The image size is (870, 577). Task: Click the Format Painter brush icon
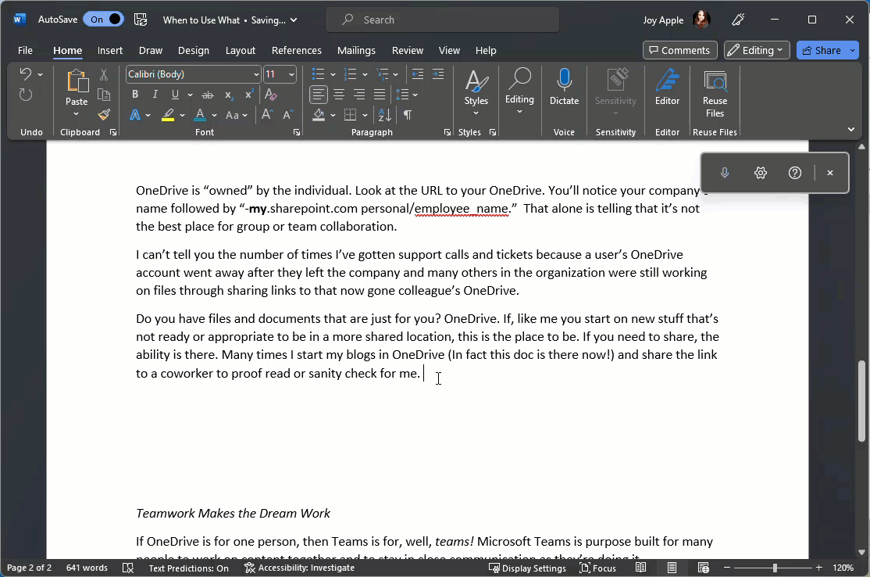point(104,115)
